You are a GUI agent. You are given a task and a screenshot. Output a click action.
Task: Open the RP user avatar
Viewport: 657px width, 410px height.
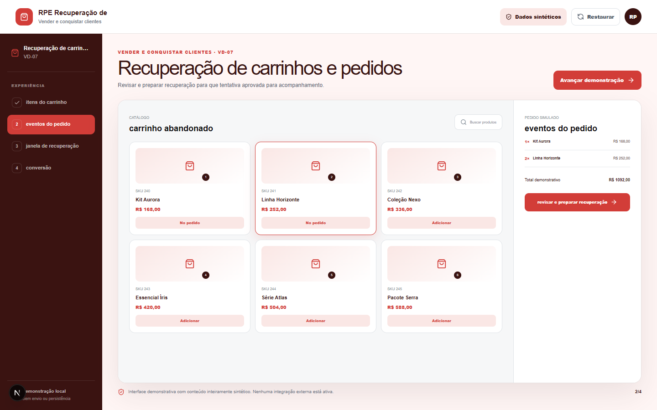coord(633,17)
